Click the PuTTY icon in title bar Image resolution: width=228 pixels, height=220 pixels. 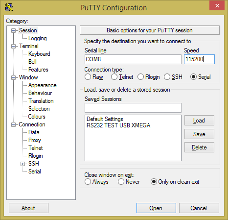[9, 7]
